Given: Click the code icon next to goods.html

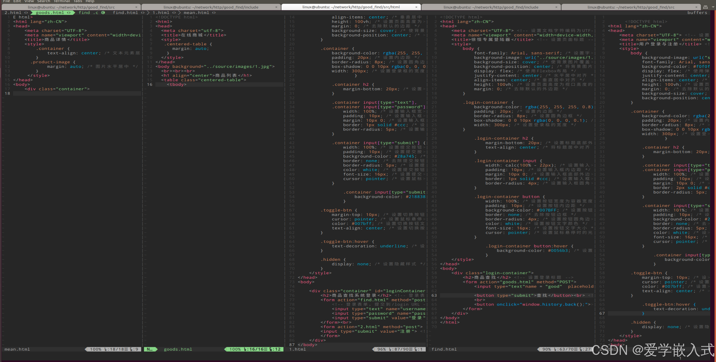Looking at the screenshot, I should pyautogui.click(x=69, y=13).
